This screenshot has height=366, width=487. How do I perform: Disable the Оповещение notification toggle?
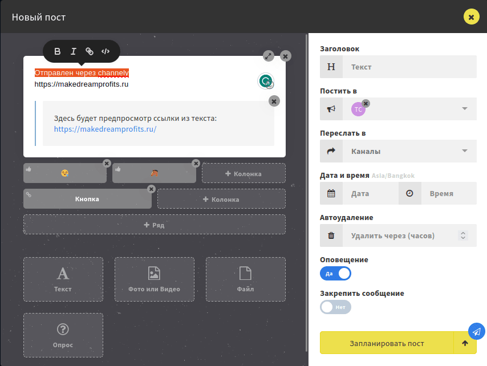click(336, 274)
